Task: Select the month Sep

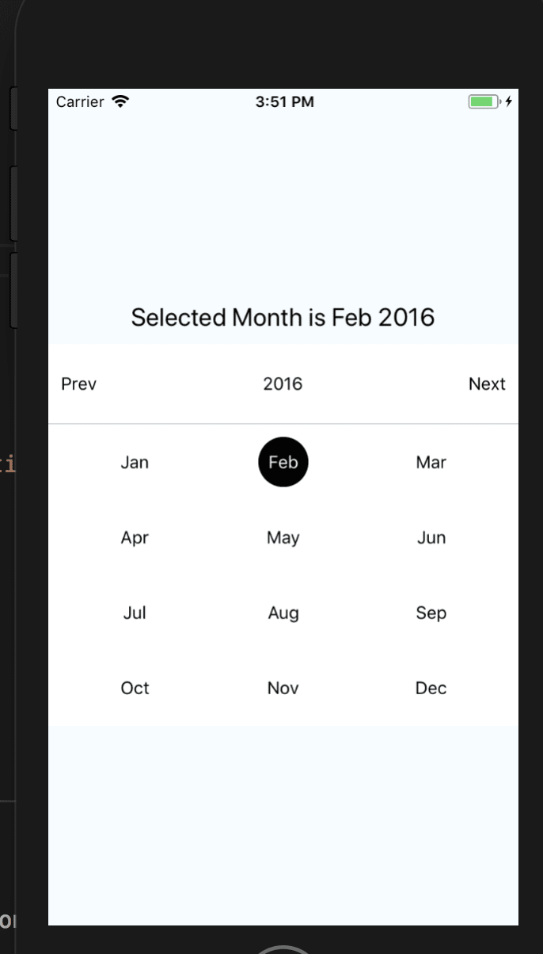Action: pos(431,612)
